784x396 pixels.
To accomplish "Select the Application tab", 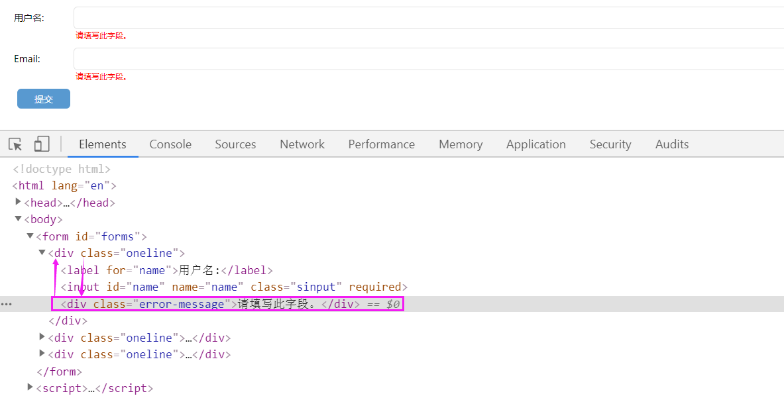I will coord(535,144).
